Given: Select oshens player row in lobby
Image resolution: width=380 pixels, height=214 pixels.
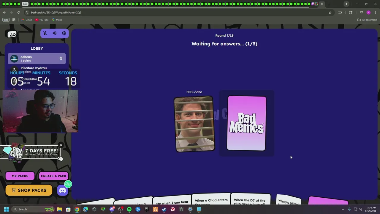Looking at the screenshot, I should click(x=37, y=59).
